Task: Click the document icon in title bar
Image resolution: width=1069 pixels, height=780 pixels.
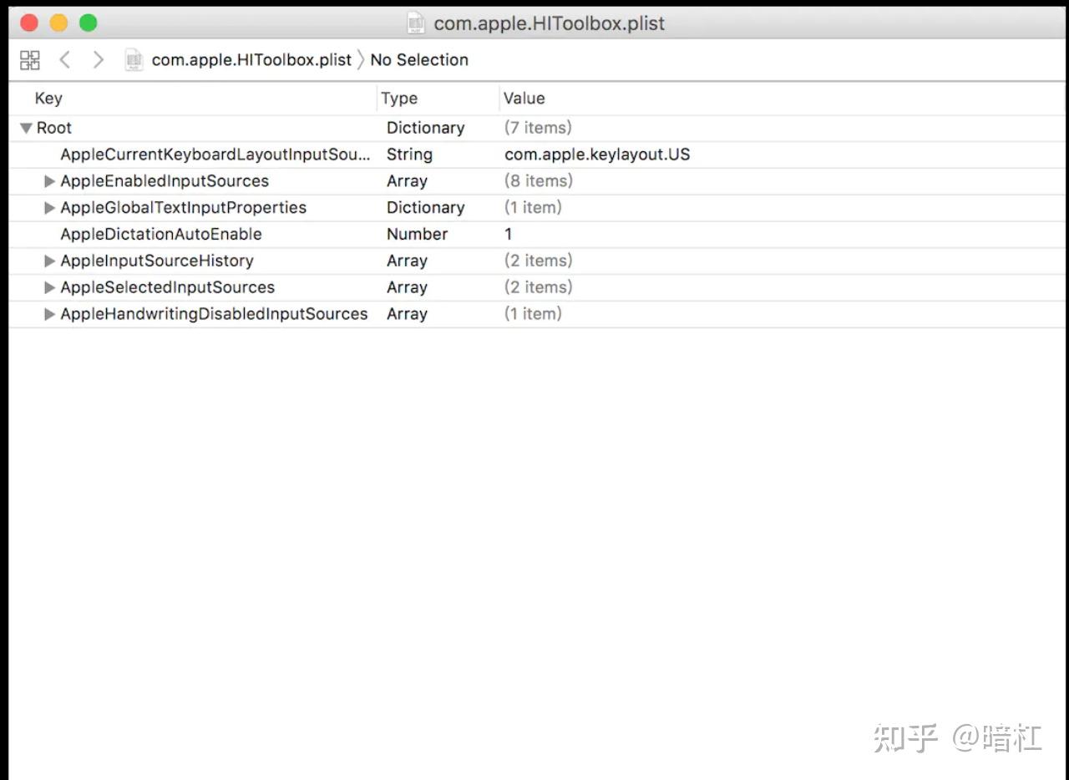Action: 416,23
